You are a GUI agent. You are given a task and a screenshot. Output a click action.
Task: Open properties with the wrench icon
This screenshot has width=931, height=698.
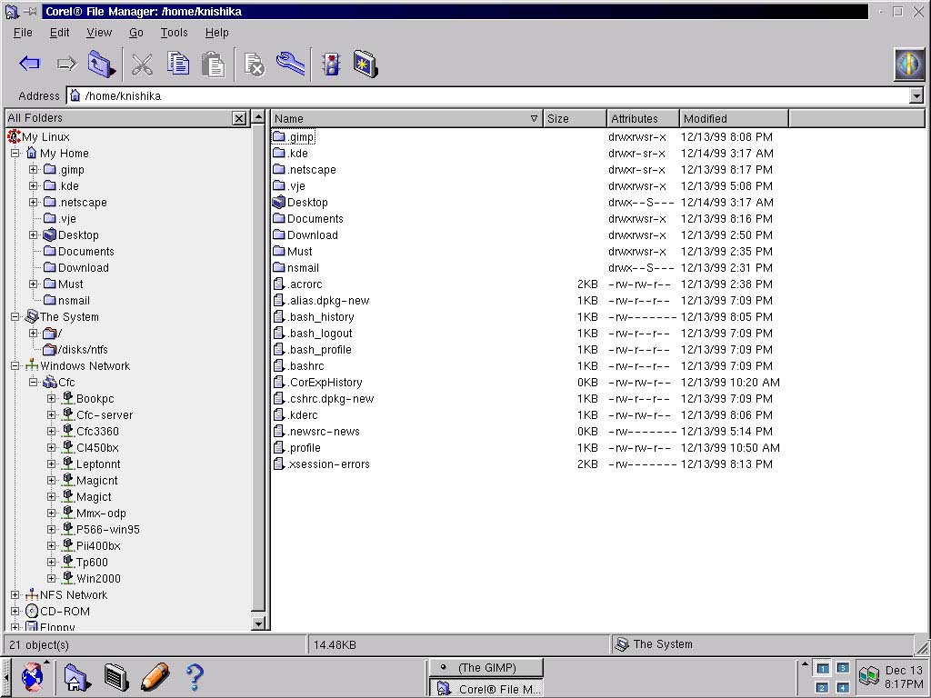(x=290, y=64)
